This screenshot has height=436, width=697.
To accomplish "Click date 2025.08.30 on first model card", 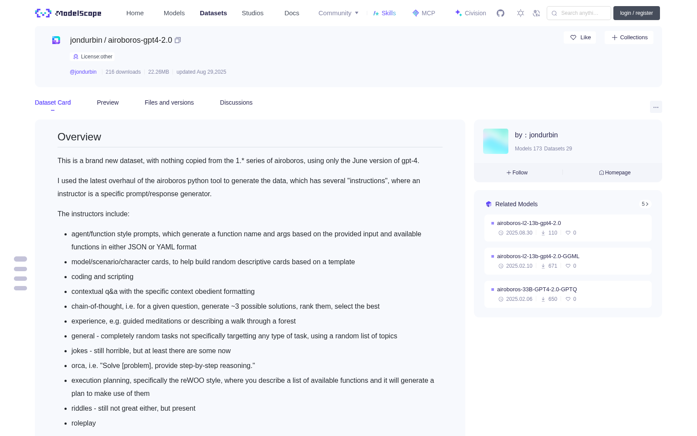I will pos(519,233).
